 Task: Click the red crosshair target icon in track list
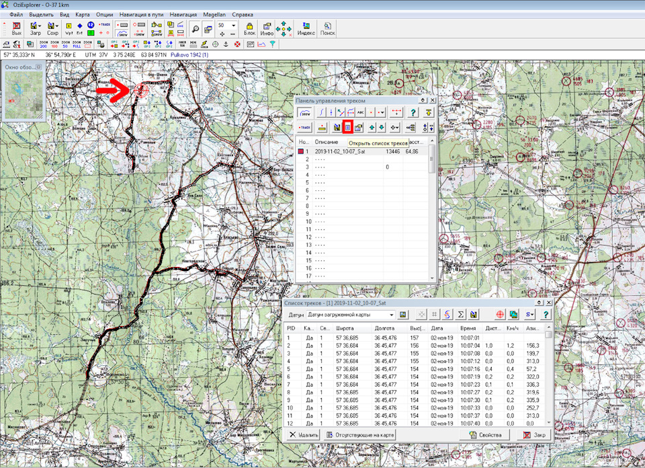(x=499, y=314)
